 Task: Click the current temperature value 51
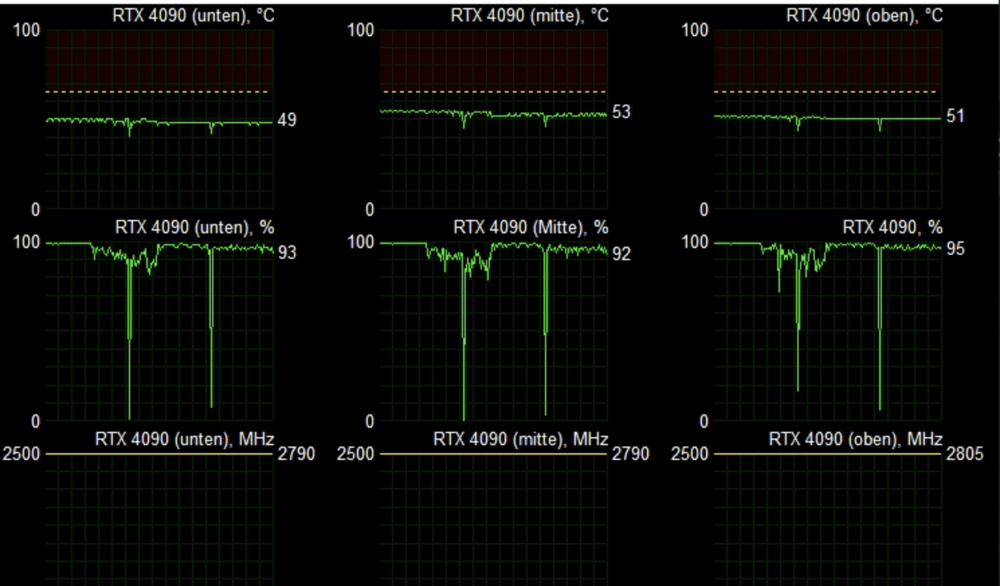[x=955, y=116]
